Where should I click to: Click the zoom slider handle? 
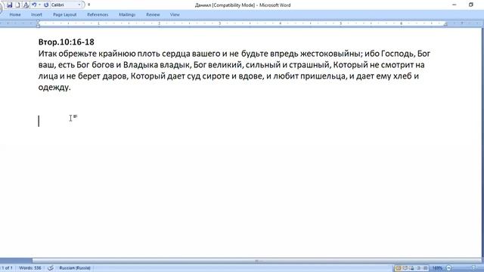coord(473,268)
